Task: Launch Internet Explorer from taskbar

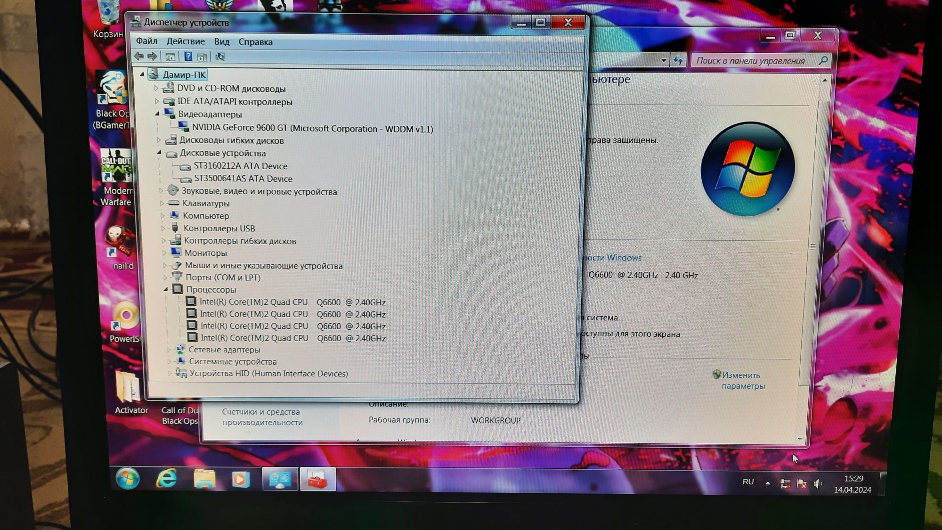Action: point(167,479)
